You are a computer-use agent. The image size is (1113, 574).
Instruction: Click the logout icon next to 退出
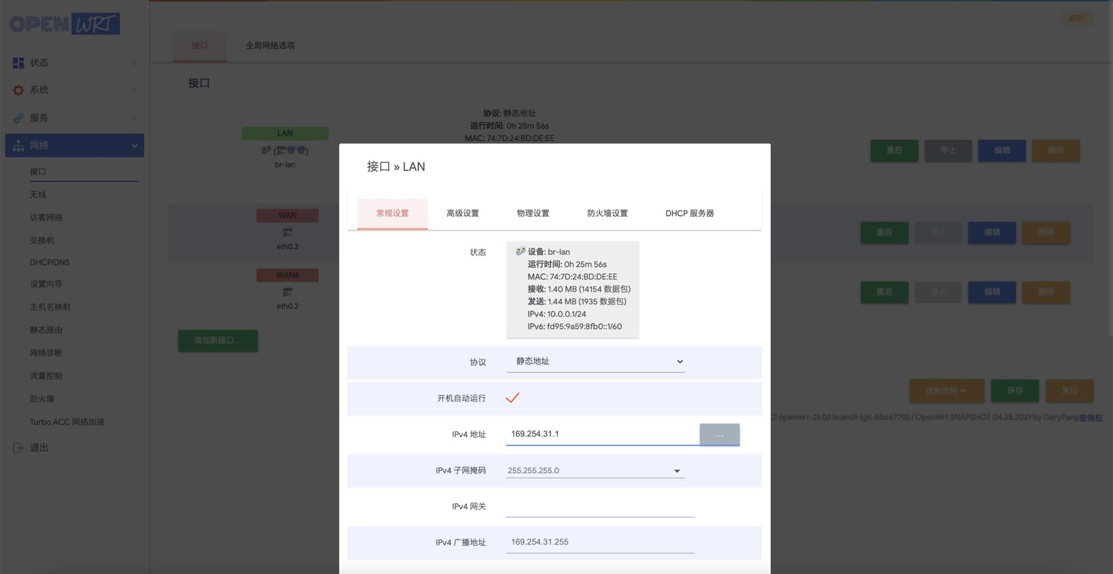tap(17, 447)
